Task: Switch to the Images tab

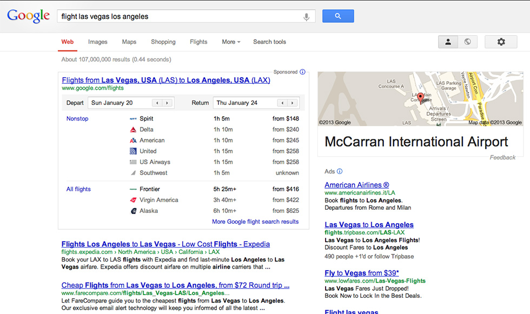Action: [98, 42]
